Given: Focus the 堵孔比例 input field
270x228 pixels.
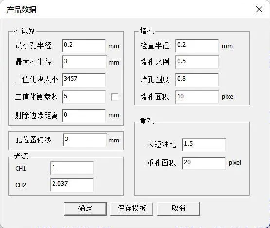Looking at the screenshot, I should coord(197,62).
